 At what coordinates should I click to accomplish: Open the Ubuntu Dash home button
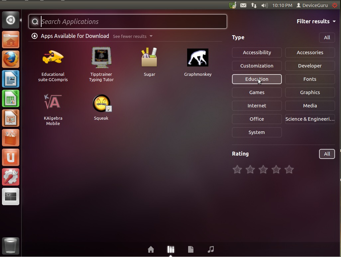pos(10,20)
